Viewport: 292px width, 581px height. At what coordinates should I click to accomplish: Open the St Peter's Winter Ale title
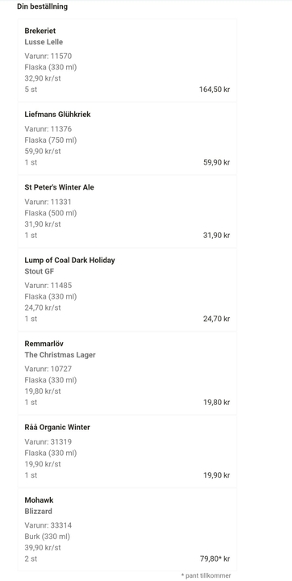coord(60,187)
